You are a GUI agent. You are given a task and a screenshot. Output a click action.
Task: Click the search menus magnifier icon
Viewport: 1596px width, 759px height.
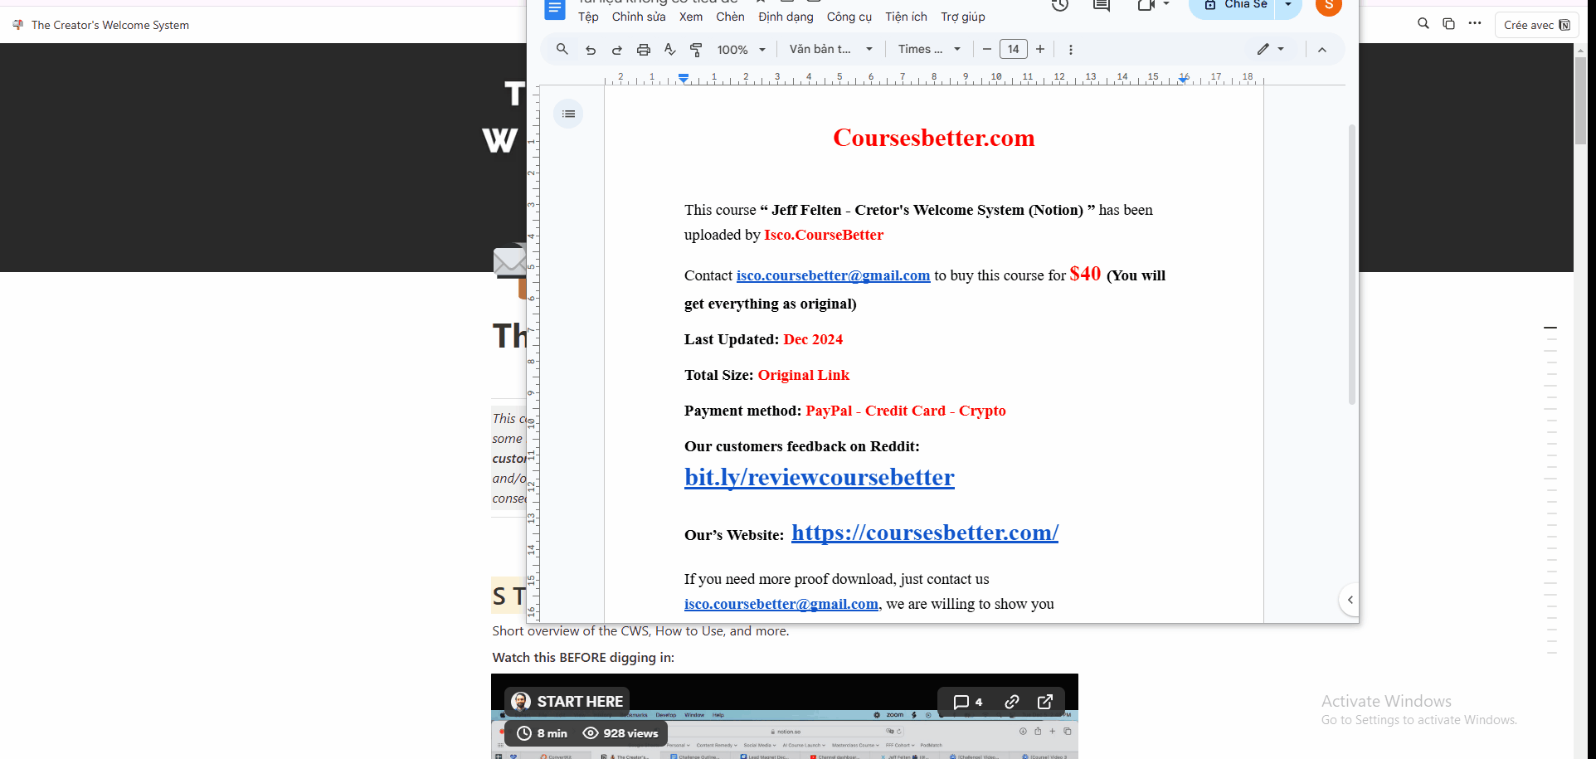562,50
